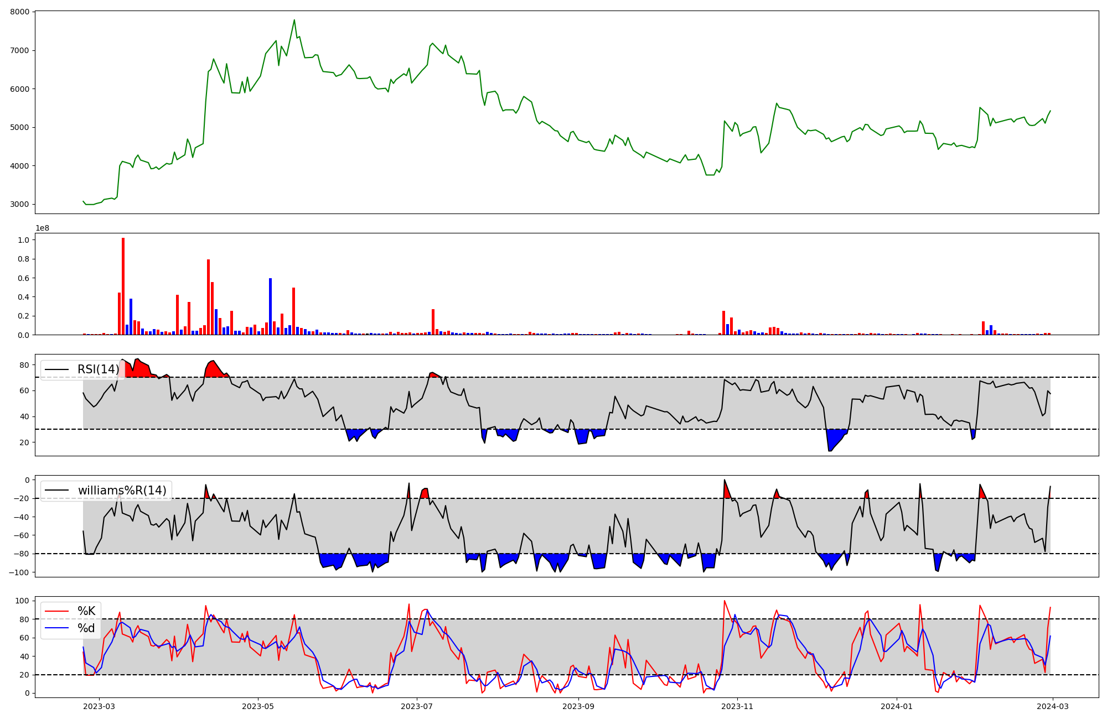Click the 2023-03 x-axis date label
Screen dimensions: 1107x719
pos(99,706)
